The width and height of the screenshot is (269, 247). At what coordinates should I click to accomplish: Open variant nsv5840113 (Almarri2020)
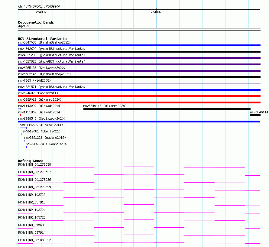click(x=105, y=106)
